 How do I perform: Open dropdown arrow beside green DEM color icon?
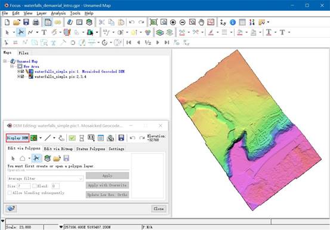pyautogui.click(x=41, y=138)
